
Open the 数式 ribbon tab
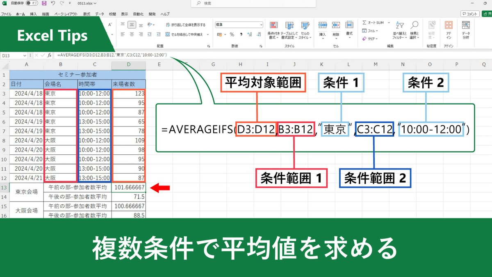tap(87, 14)
